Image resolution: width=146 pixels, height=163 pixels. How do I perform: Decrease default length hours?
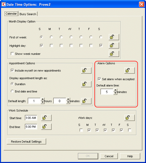coord(42,102)
